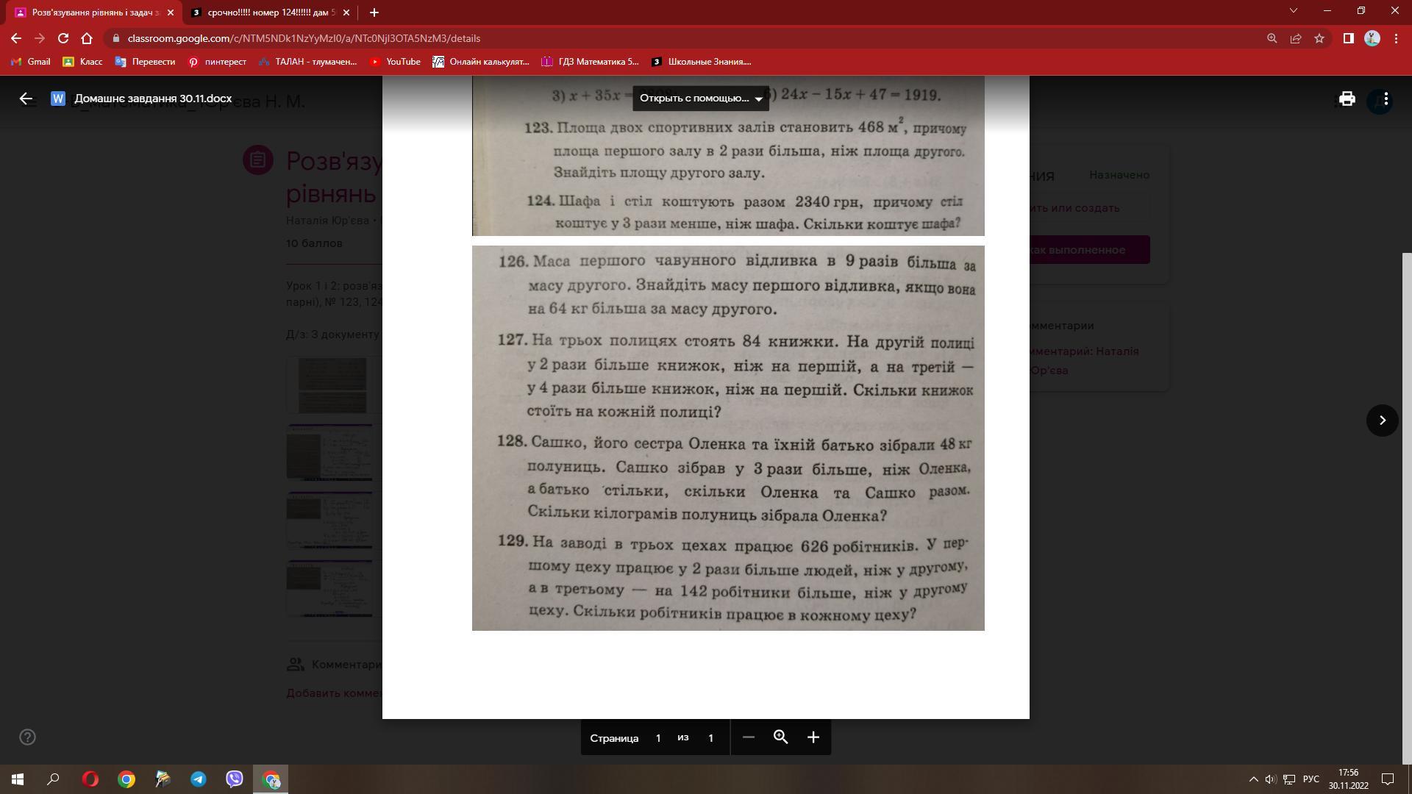This screenshot has height=794, width=1412.
Task: Go to next attachment with right chevron
Action: [x=1382, y=421]
